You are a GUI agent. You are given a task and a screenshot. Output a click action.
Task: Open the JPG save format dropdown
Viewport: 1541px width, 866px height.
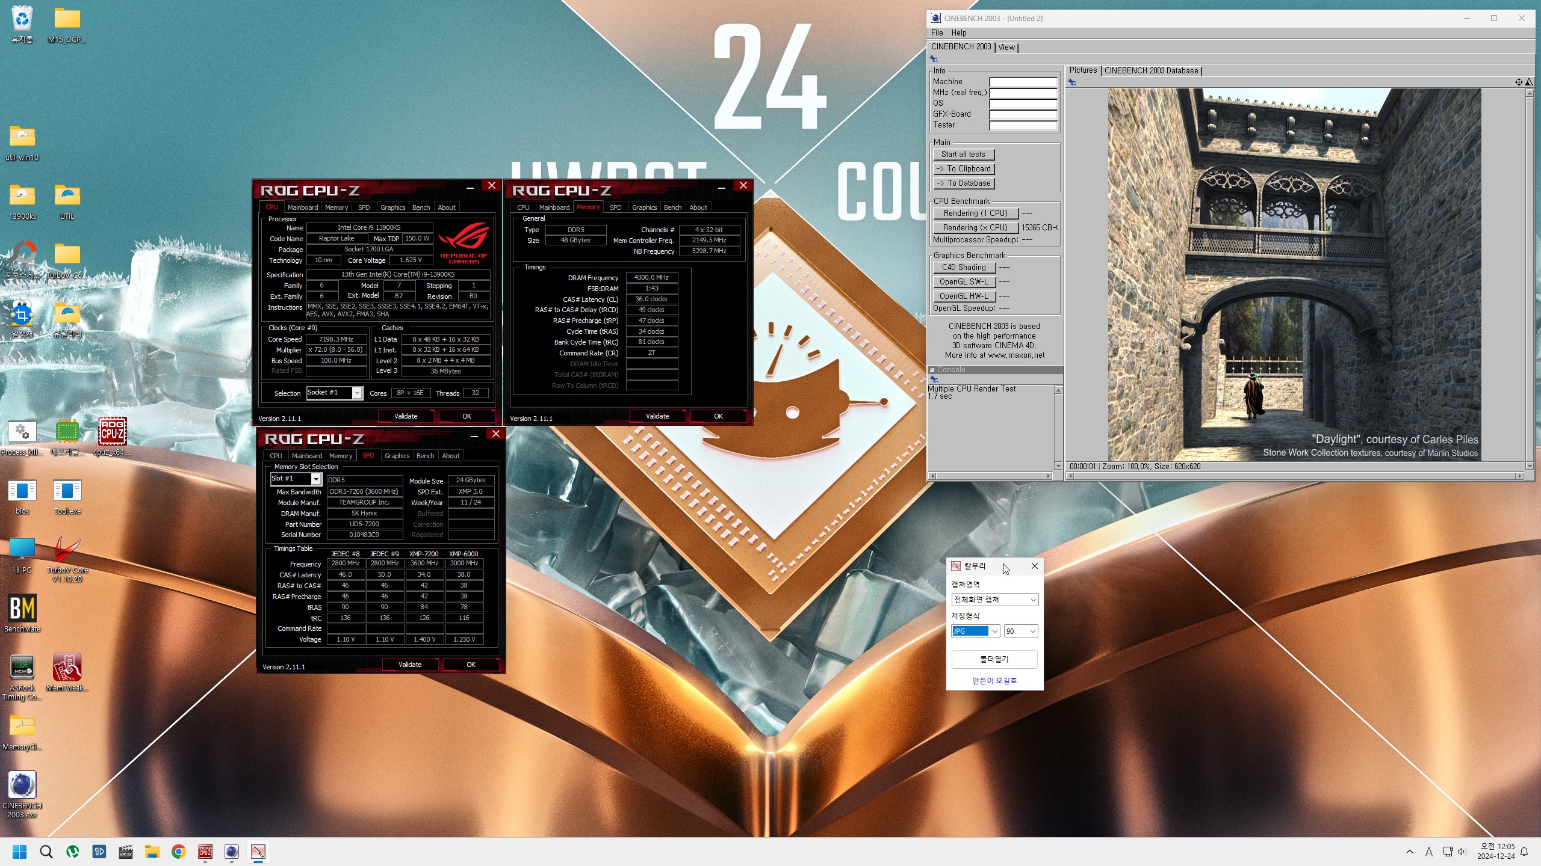[x=975, y=631]
